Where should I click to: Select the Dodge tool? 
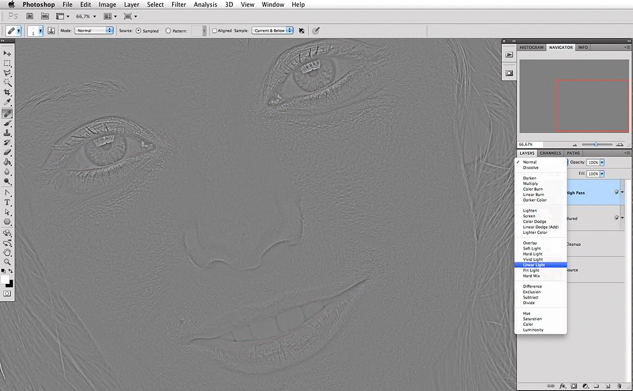point(7,181)
